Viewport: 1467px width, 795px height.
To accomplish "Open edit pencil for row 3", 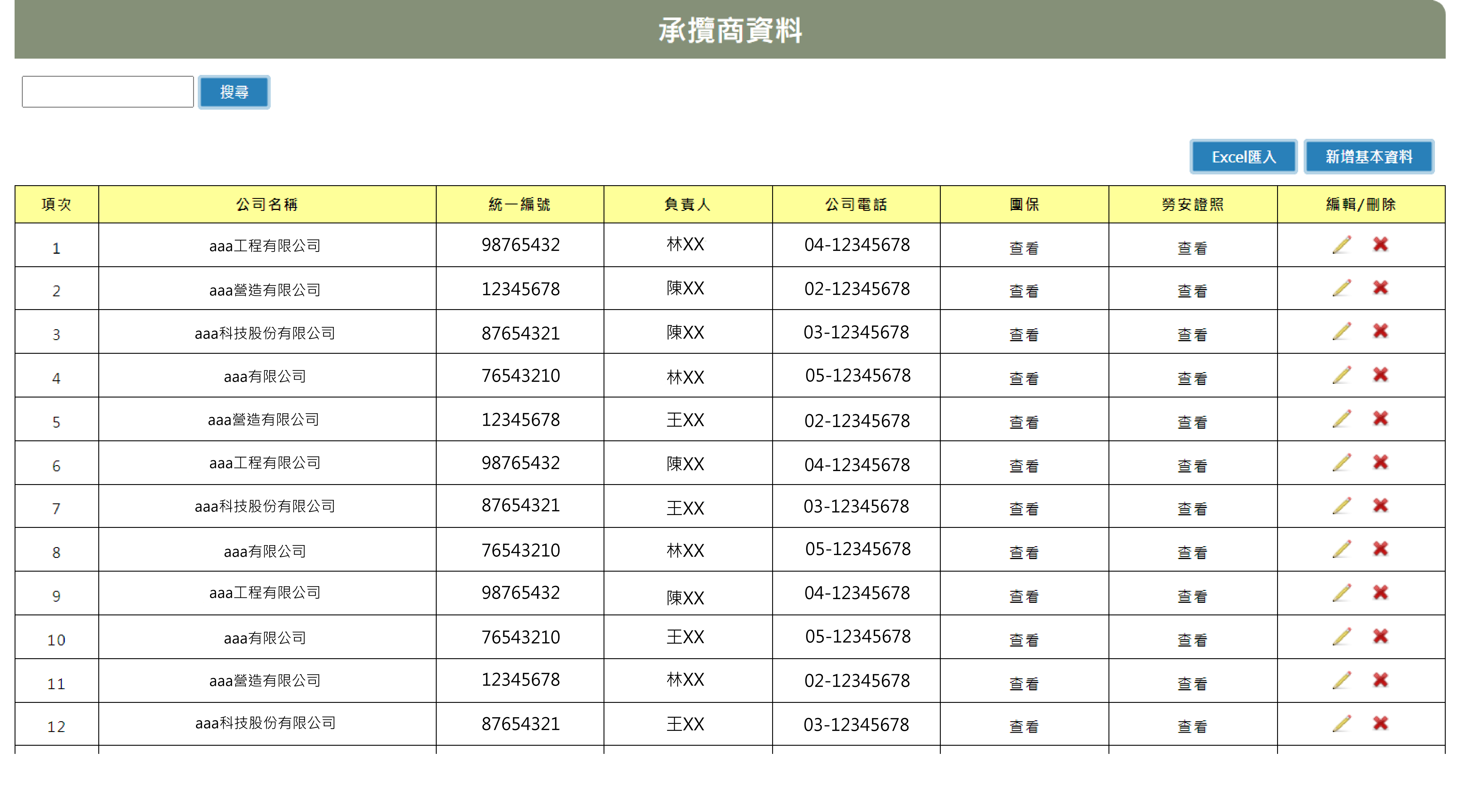I will click(1342, 331).
